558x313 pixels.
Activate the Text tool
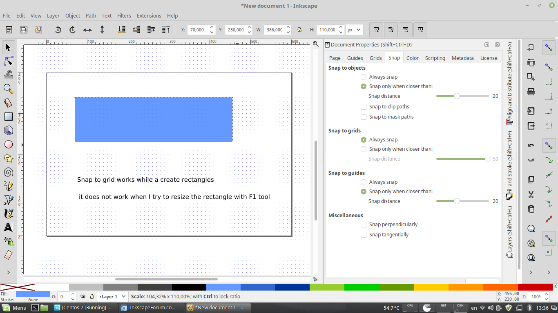pyautogui.click(x=8, y=227)
